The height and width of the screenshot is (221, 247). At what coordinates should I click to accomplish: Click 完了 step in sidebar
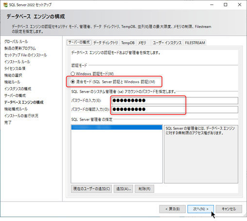pyautogui.click(x=8, y=122)
